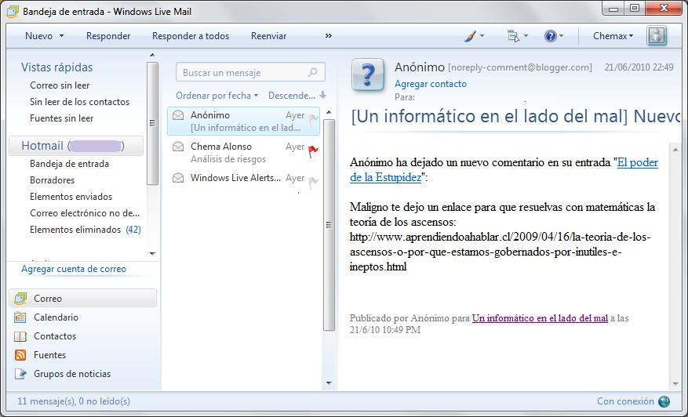Switch to Correo view

[x=82, y=298]
